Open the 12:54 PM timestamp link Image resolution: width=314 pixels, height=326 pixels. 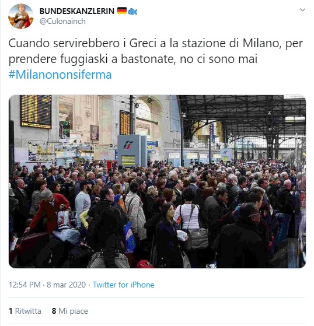(x=25, y=285)
